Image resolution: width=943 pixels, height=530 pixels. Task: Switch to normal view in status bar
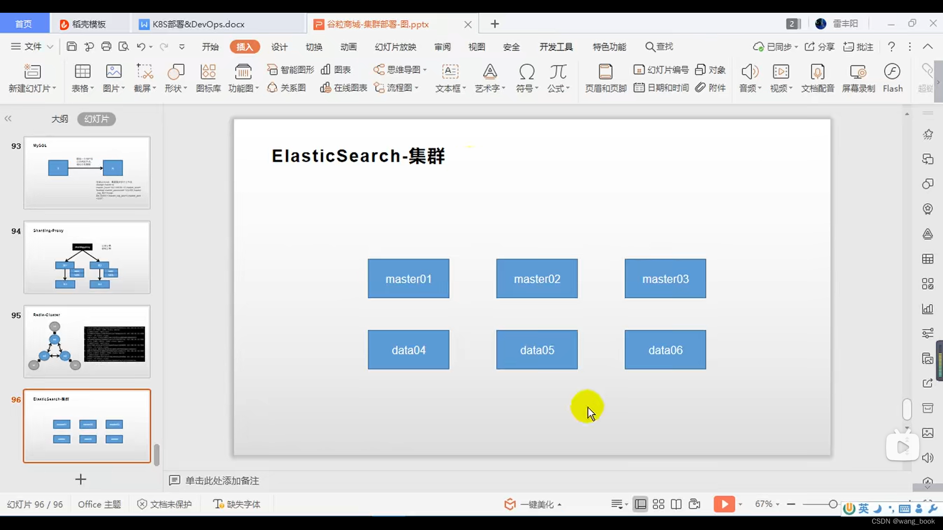tap(640, 504)
